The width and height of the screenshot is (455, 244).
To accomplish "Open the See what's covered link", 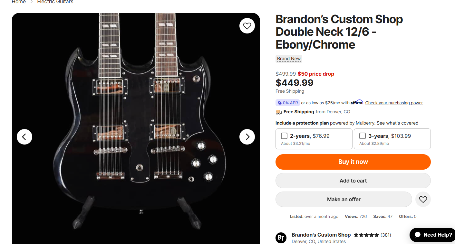I will [x=398, y=123].
